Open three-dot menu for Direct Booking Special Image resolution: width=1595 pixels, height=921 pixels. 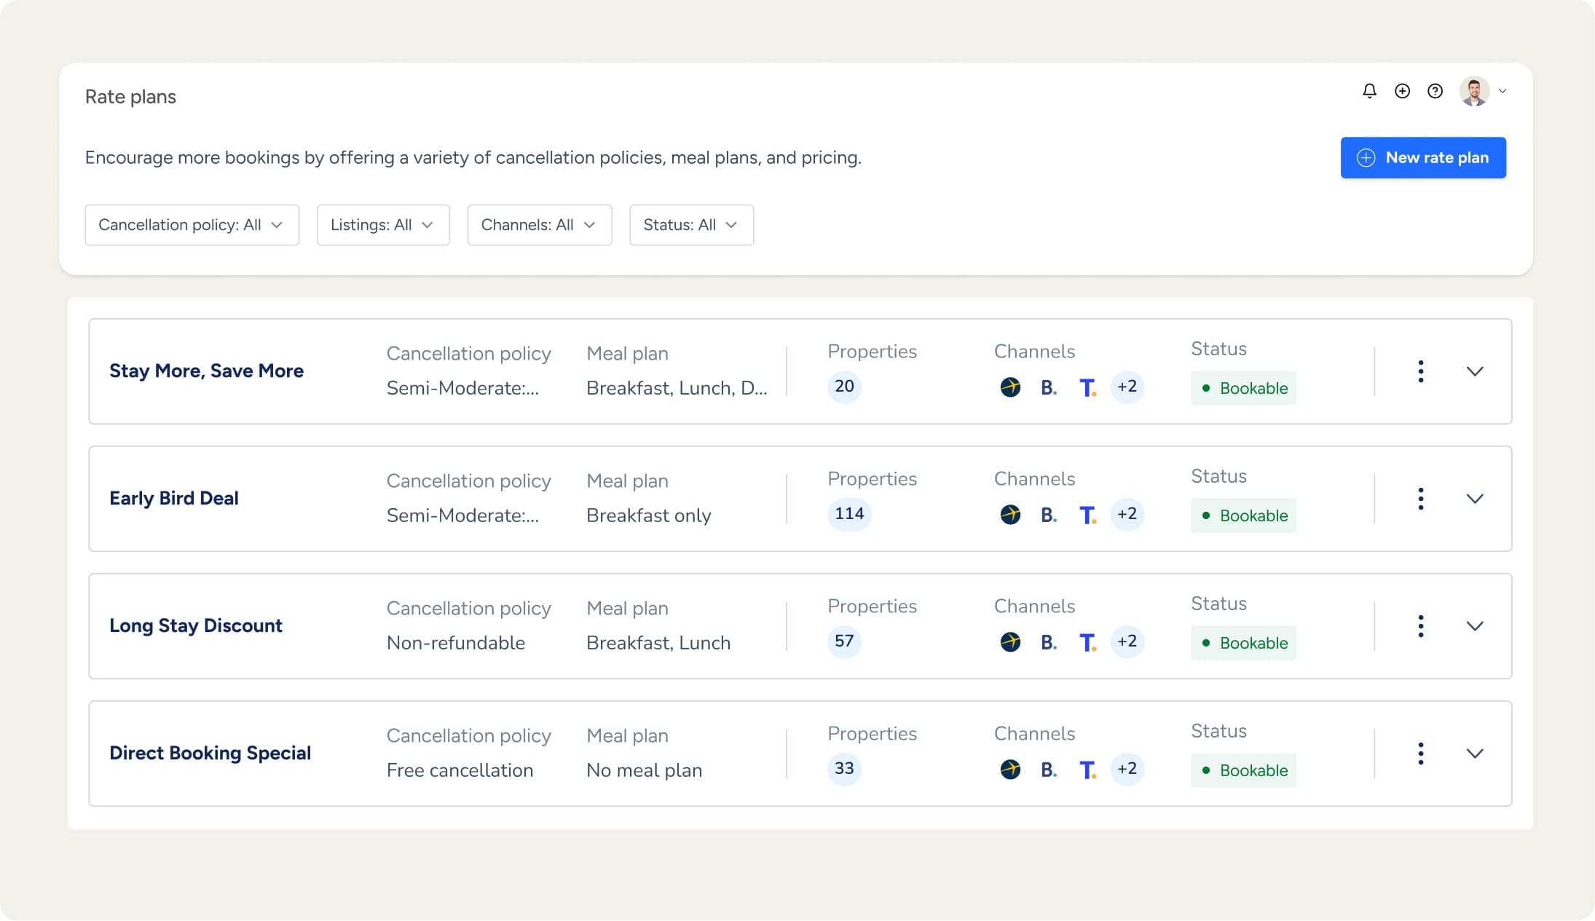click(1420, 754)
